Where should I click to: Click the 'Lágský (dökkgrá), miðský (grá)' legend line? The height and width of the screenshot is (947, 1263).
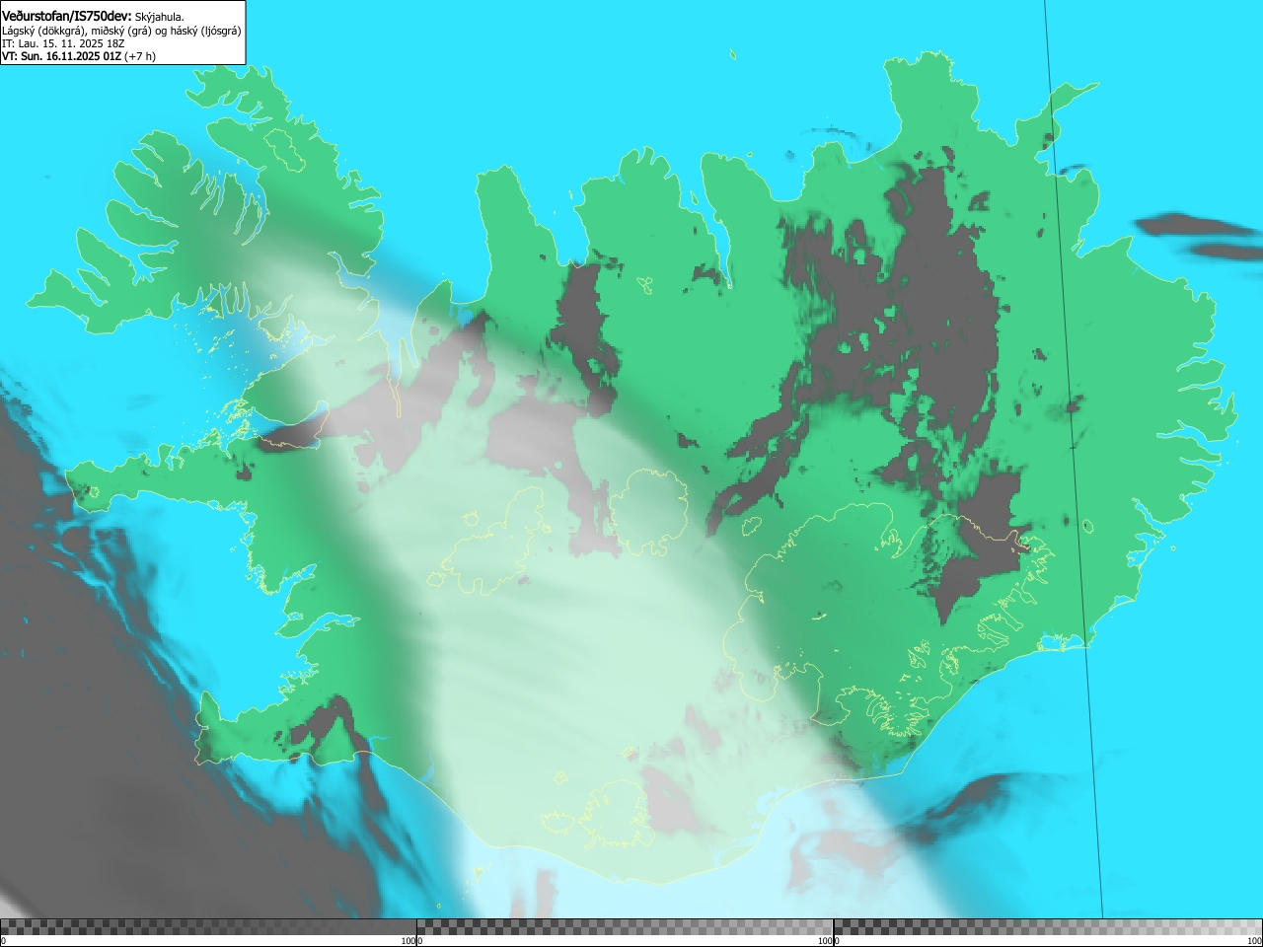tap(121, 31)
